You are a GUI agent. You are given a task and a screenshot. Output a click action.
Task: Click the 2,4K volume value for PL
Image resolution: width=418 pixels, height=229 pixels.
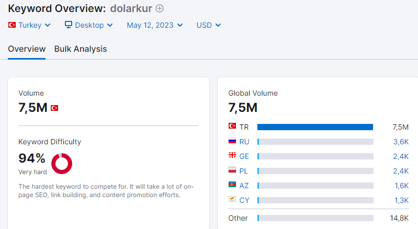[x=401, y=171]
